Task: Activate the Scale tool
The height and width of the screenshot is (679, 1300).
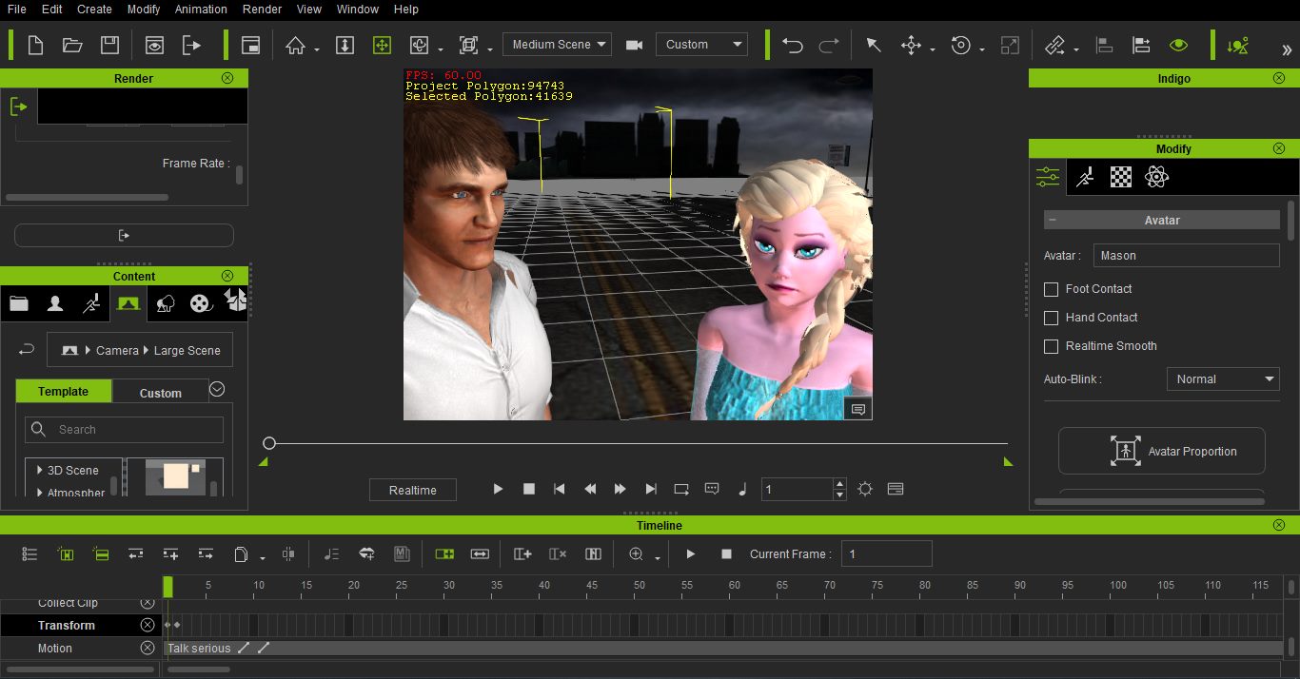Action: tap(1010, 44)
